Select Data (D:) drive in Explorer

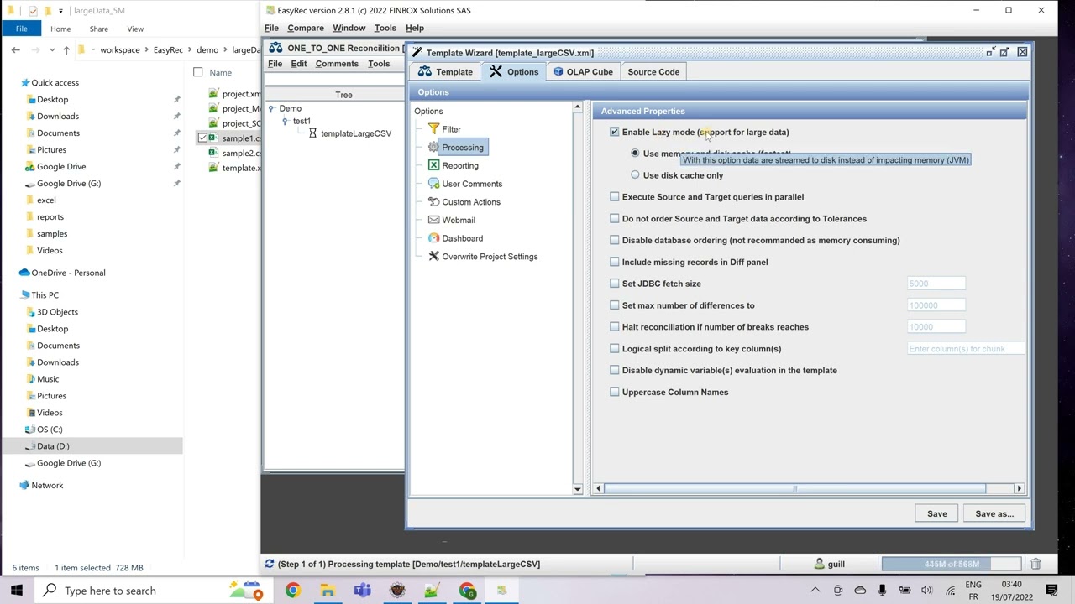[91, 446]
